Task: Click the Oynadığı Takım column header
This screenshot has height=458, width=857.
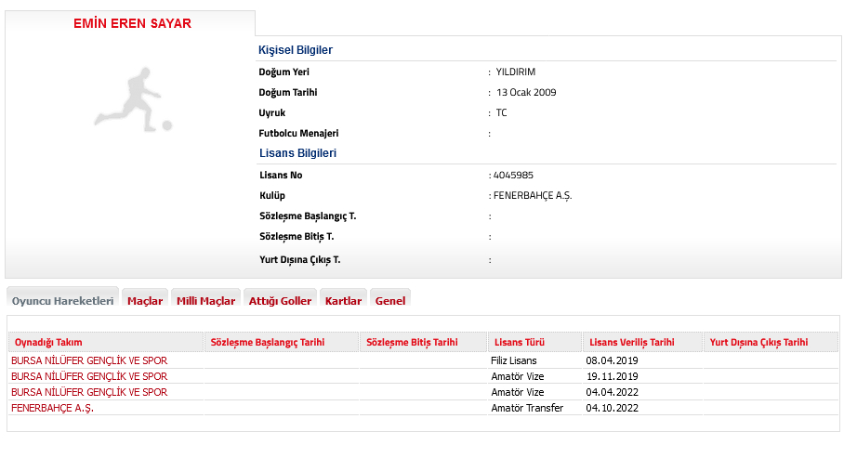Action: [x=48, y=342]
